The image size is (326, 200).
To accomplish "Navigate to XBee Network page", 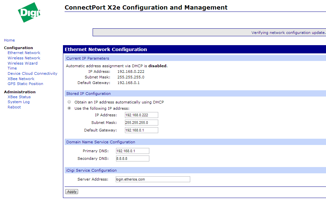I will (x=21, y=79).
